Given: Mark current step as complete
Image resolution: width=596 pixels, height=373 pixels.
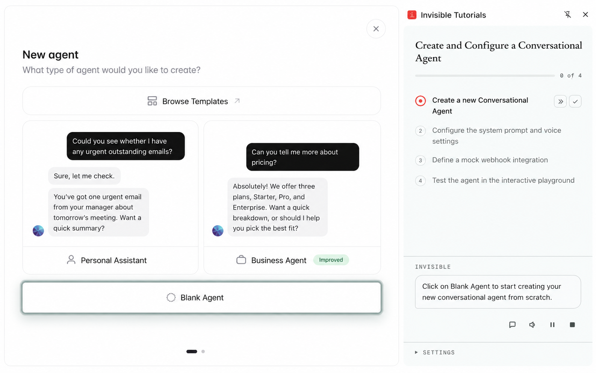Looking at the screenshot, I should tap(575, 102).
